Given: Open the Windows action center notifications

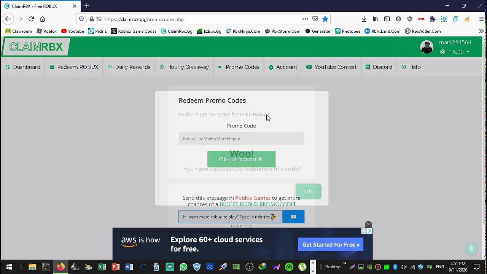Looking at the screenshot, I should 477,267.
